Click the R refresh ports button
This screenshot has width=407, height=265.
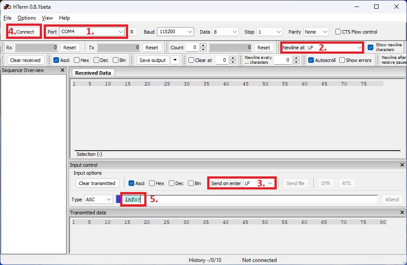132,32
